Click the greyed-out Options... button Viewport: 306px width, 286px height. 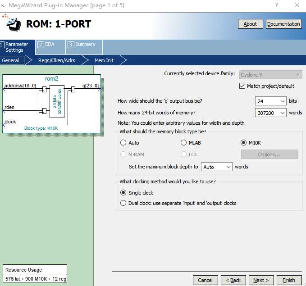[x=269, y=154]
